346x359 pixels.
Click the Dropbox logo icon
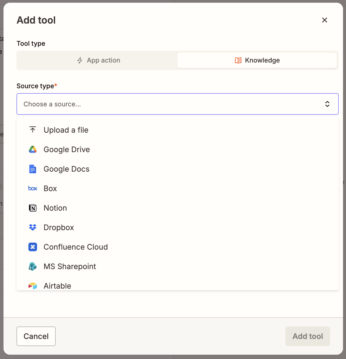pos(33,227)
